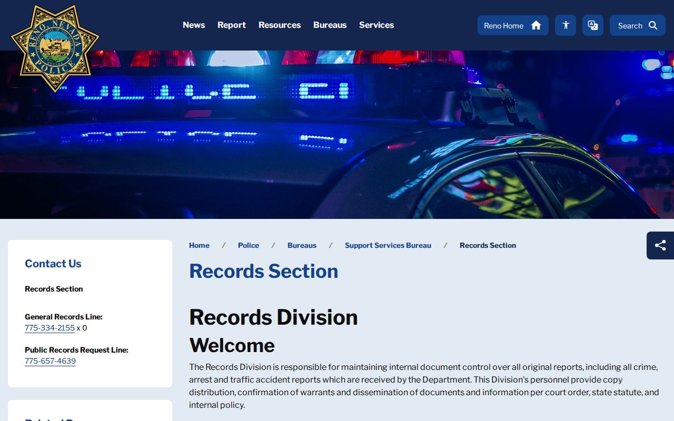Go to Home breadcrumb link
Viewport: 674px width, 421px height.
(199, 245)
